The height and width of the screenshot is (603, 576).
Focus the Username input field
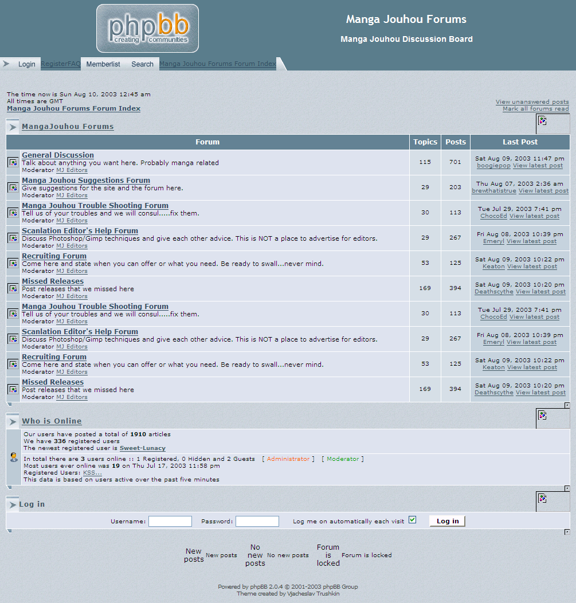[x=170, y=521]
